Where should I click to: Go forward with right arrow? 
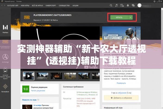(5, 5)
